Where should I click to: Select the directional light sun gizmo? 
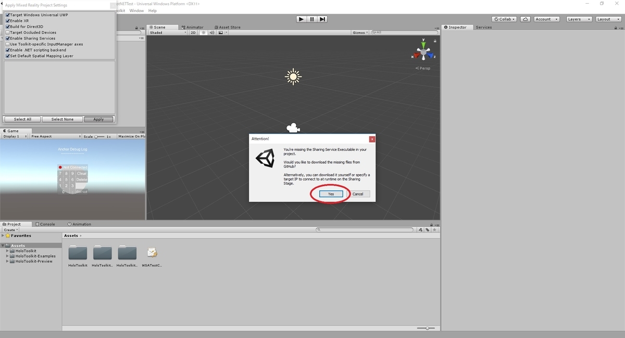[293, 77]
